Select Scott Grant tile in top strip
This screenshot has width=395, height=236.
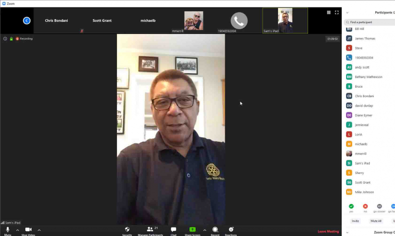pyautogui.click(x=102, y=21)
